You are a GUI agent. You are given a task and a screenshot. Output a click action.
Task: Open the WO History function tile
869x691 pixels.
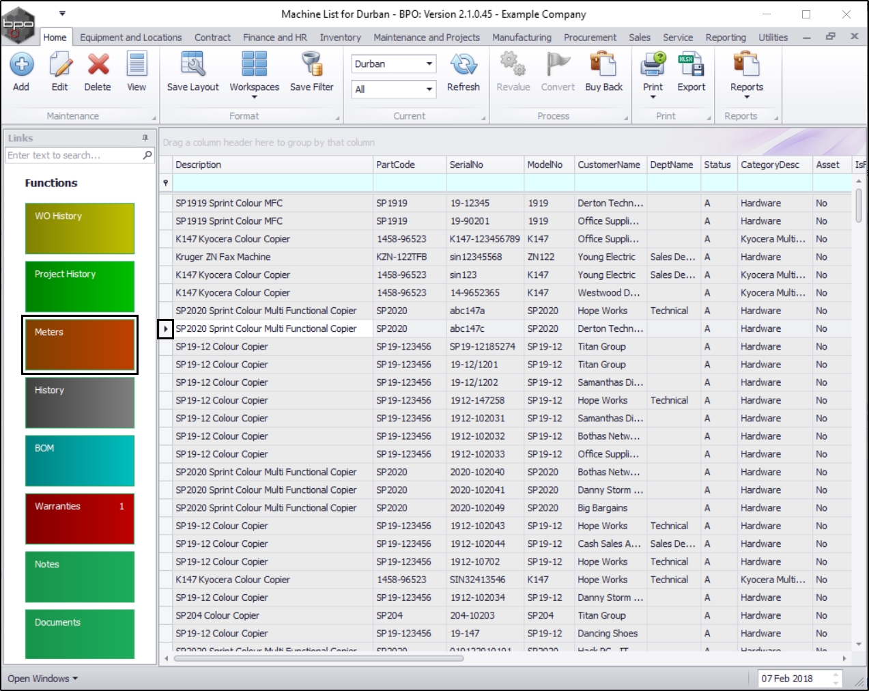[x=80, y=229]
